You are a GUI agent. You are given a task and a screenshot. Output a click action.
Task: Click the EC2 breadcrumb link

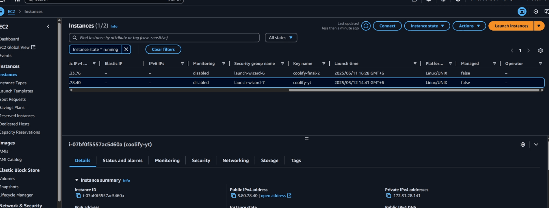[x=11, y=12]
